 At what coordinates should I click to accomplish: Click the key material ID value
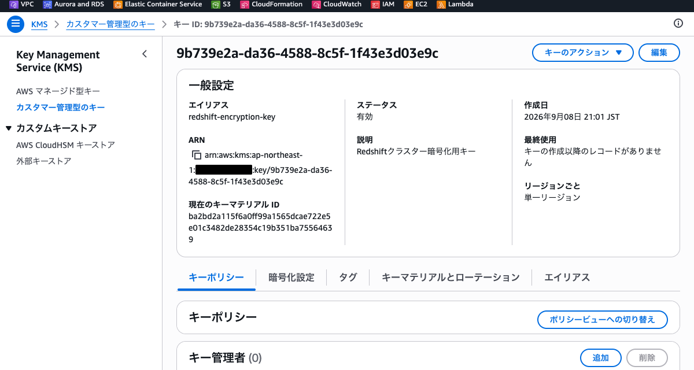[x=260, y=228]
